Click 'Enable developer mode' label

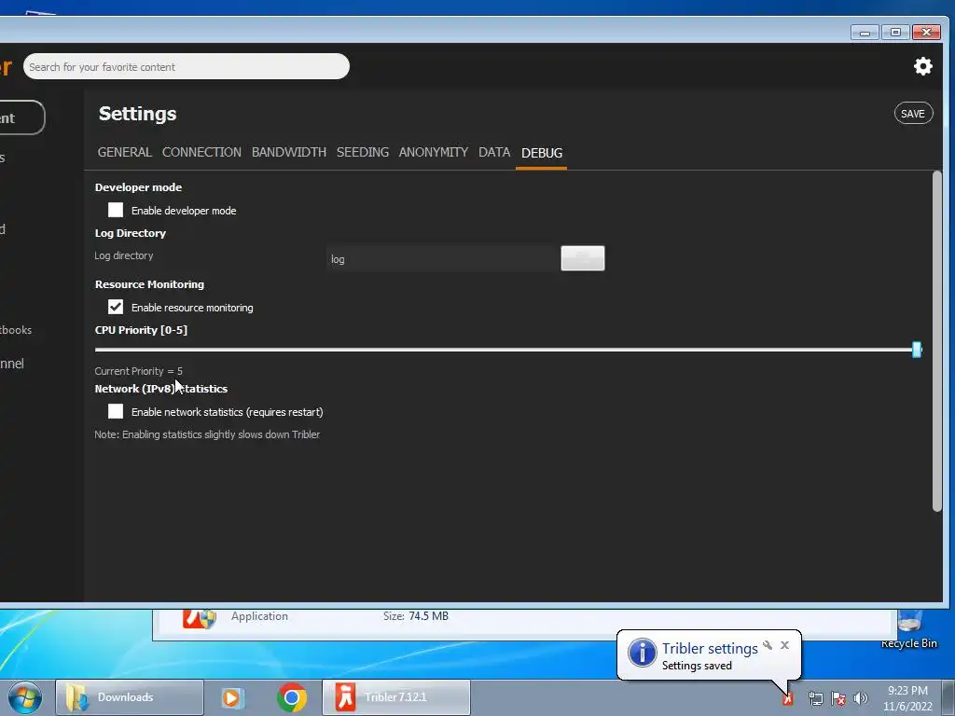click(x=184, y=211)
